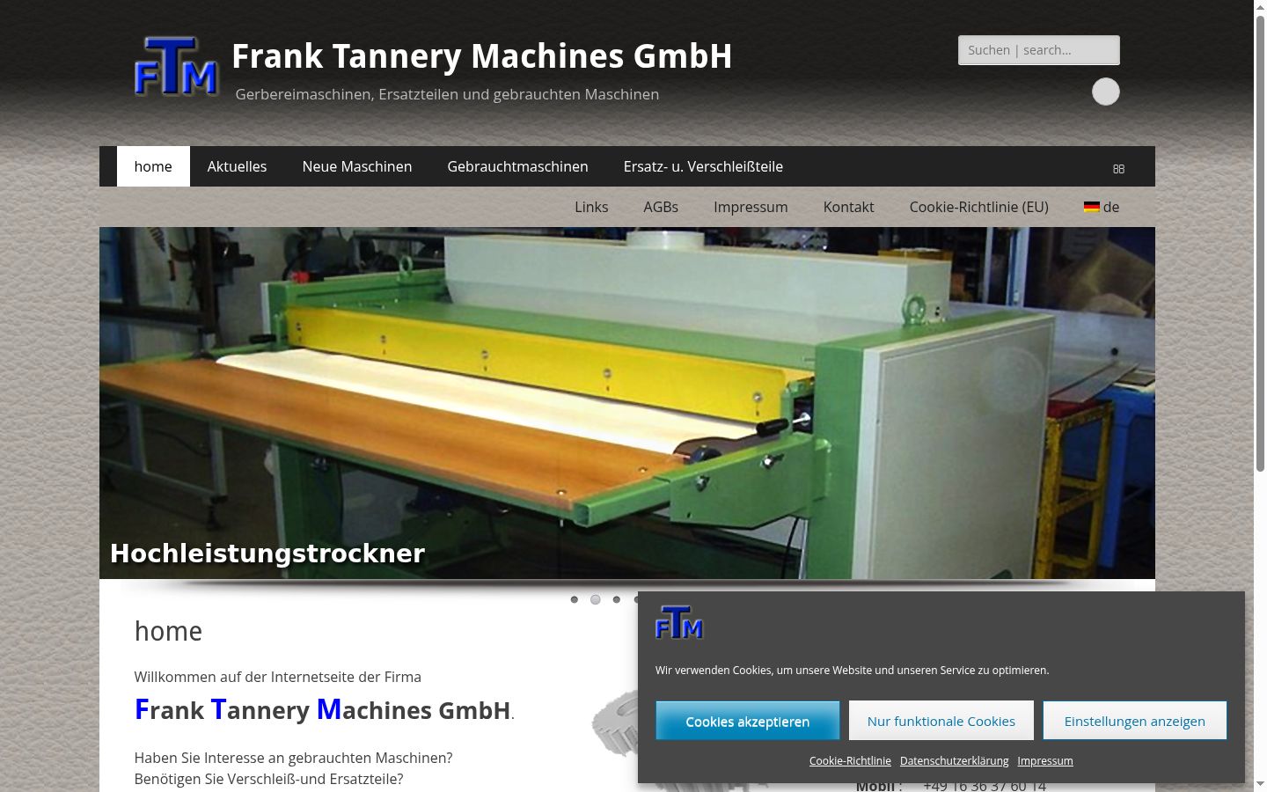The image size is (1267, 792).
Task: Open Cookie-Richtlinie link in cookie banner
Action: (850, 760)
